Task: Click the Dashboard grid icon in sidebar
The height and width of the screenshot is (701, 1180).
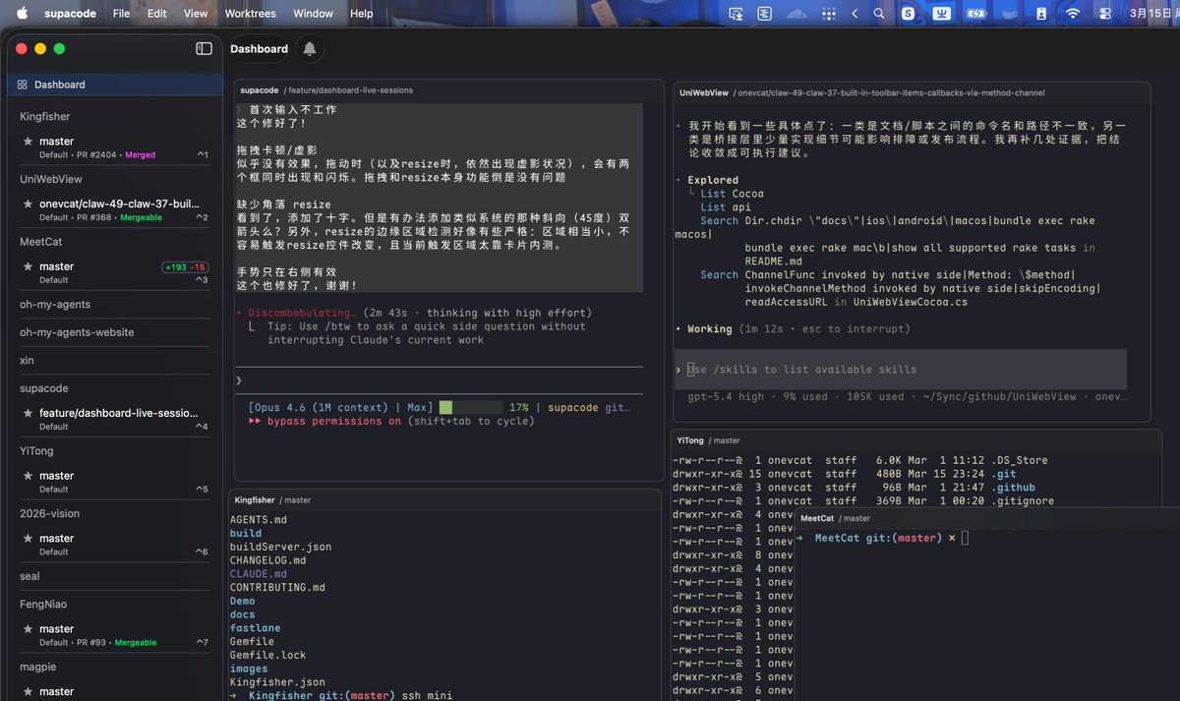Action: (22, 85)
